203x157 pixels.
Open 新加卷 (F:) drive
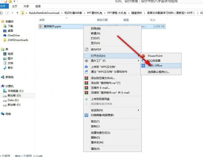[x=14, y=105]
